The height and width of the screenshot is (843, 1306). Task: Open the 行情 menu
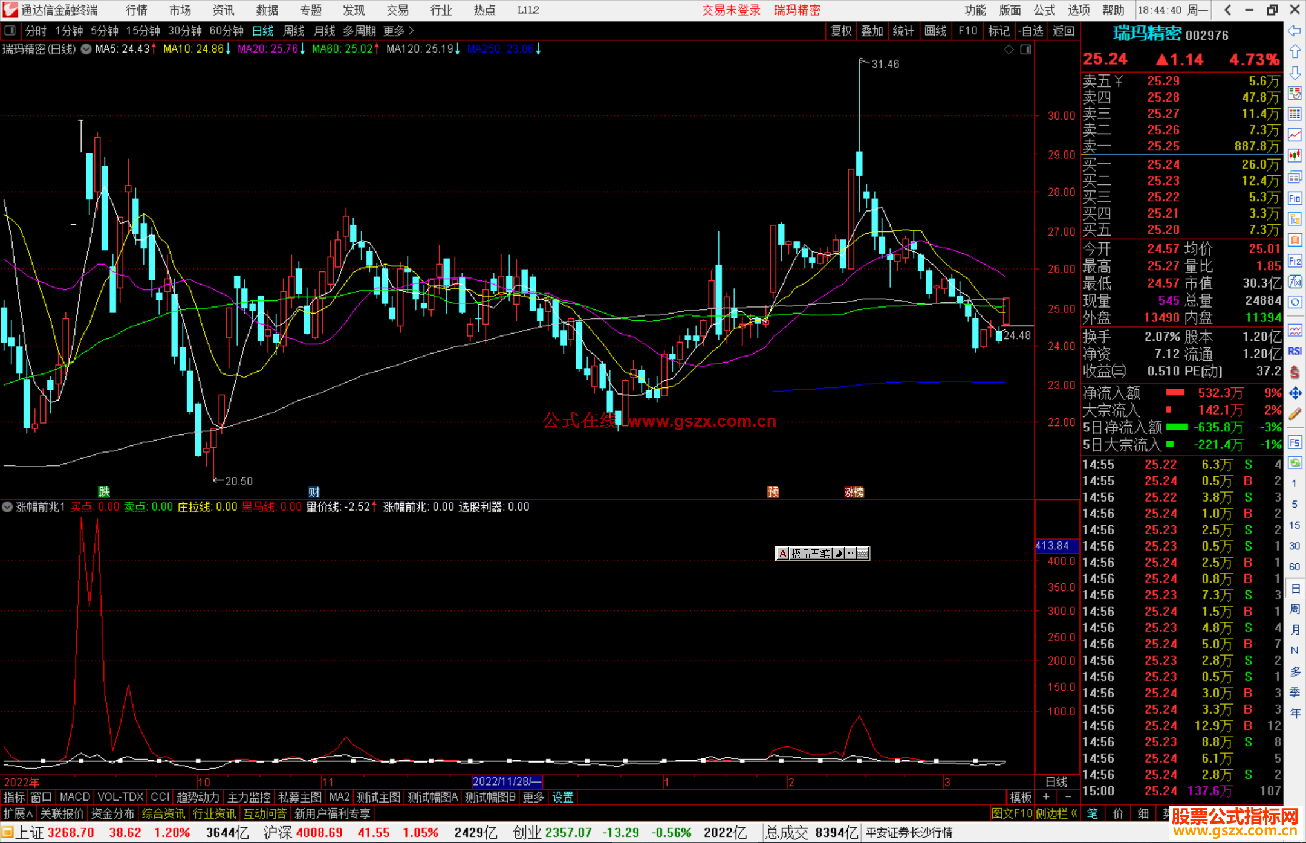click(136, 10)
